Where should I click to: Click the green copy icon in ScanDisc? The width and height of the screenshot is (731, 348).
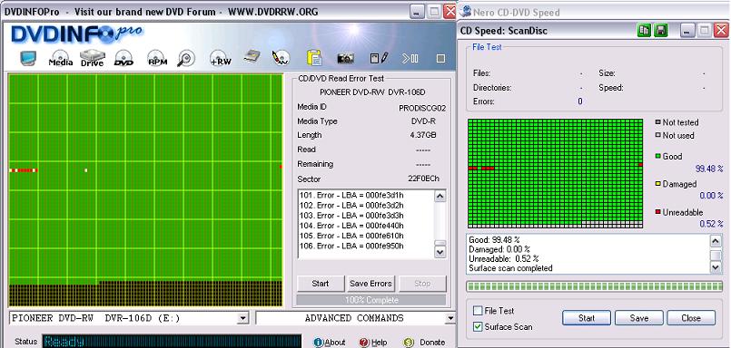tap(645, 31)
